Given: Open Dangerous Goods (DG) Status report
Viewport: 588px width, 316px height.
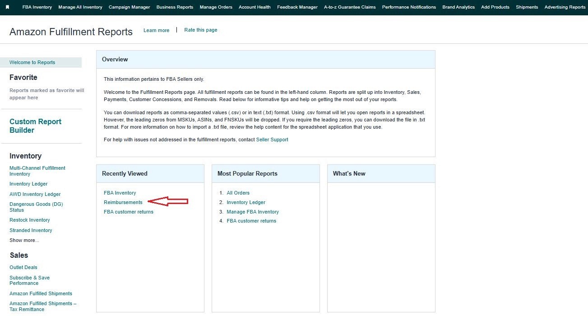Looking at the screenshot, I should coord(36,207).
